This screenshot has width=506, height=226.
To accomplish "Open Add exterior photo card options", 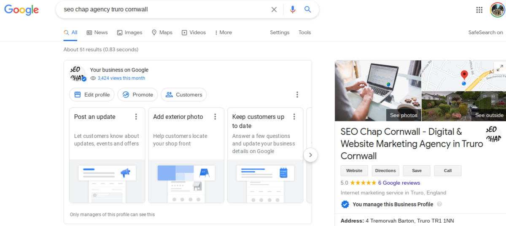I will click(x=215, y=117).
